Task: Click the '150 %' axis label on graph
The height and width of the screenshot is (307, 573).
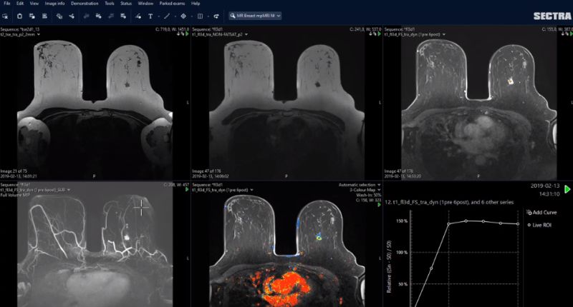Action: 402,221
